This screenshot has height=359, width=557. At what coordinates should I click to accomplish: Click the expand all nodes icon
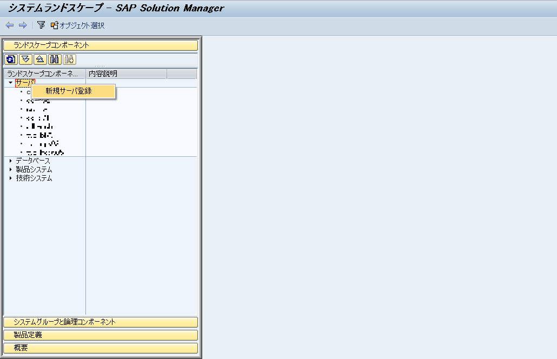pos(25,59)
